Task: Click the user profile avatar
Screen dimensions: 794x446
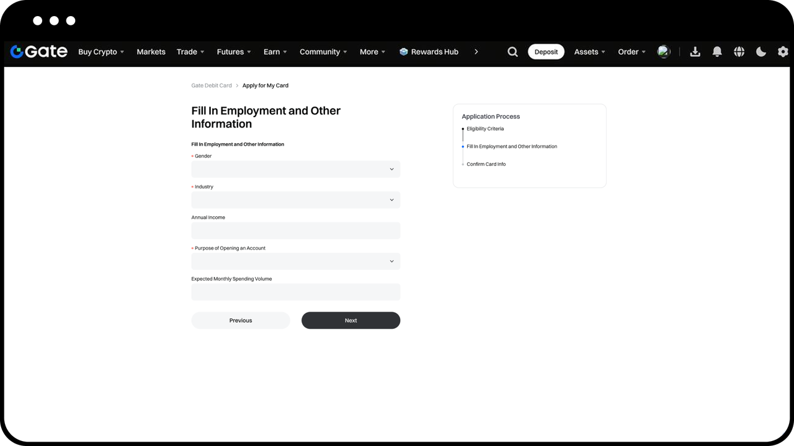Action: click(x=664, y=51)
